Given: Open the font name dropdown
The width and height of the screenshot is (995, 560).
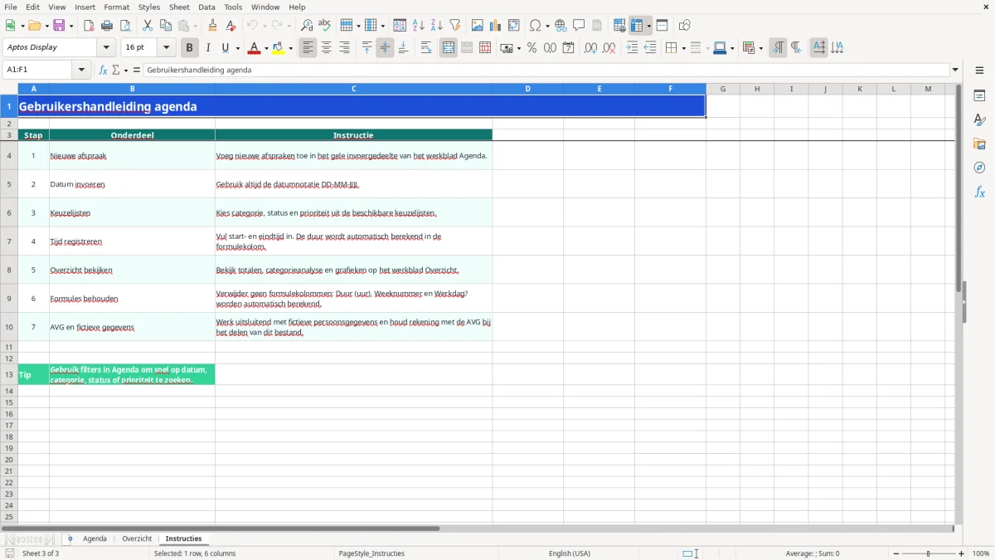Looking at the screenshot, I should coord(106,48).
